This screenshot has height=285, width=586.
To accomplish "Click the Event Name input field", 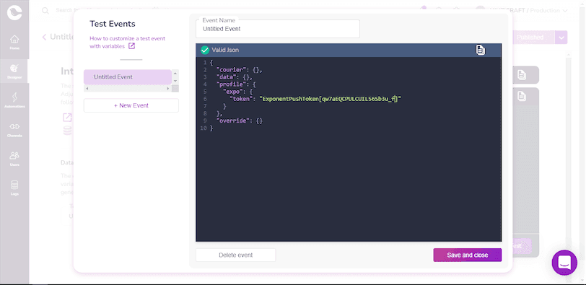I will coord(278,29).
